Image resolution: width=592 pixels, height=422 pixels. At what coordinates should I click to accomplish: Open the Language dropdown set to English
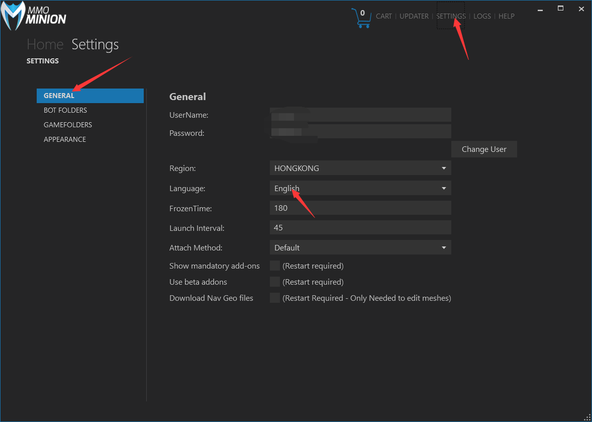click(x=360, y=188)
